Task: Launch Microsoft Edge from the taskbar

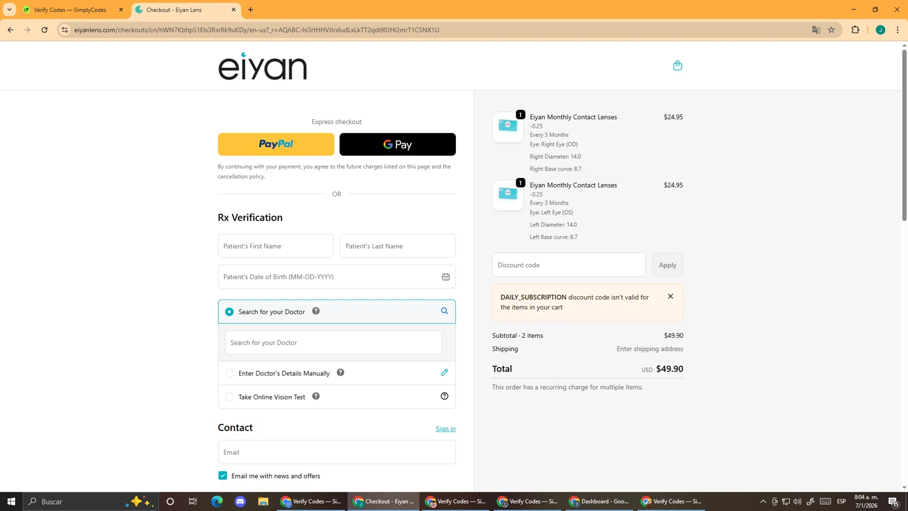Action: pos(217,501)
